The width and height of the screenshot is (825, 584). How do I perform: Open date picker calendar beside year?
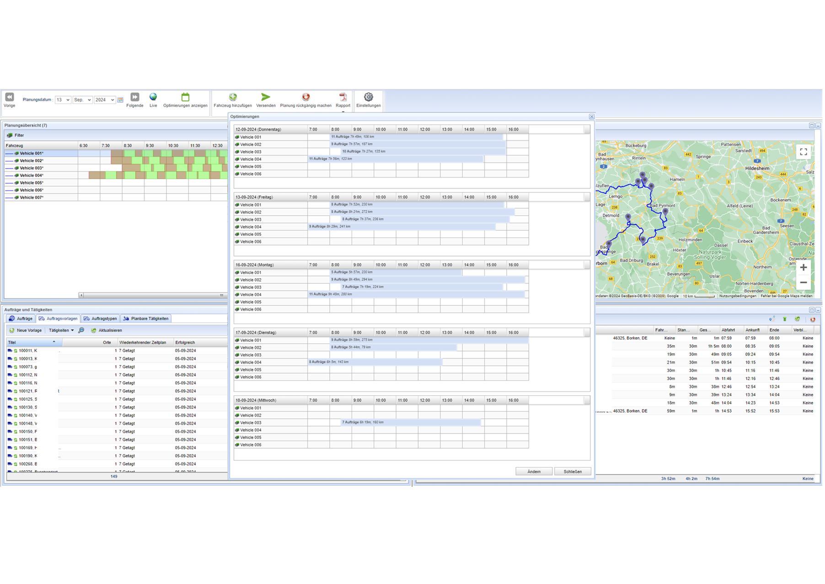[x=120, y=100]
